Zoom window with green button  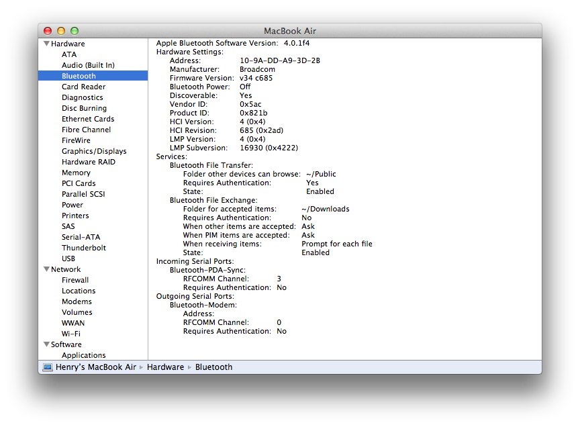pos(75,31)
